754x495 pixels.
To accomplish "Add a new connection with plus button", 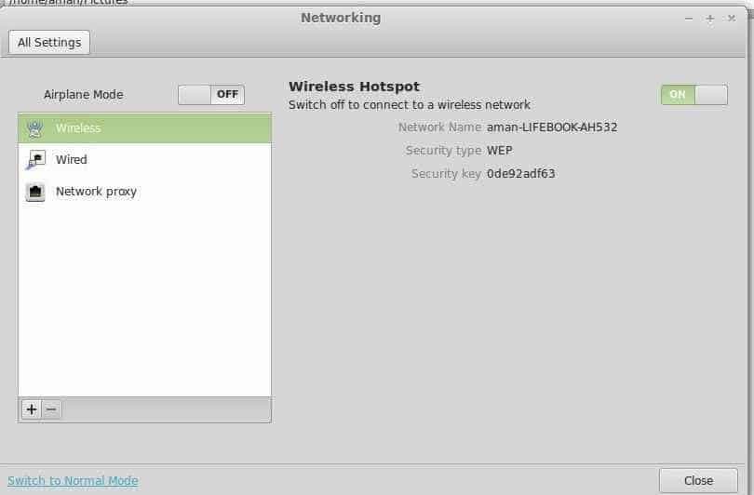I will click(32, 409).
